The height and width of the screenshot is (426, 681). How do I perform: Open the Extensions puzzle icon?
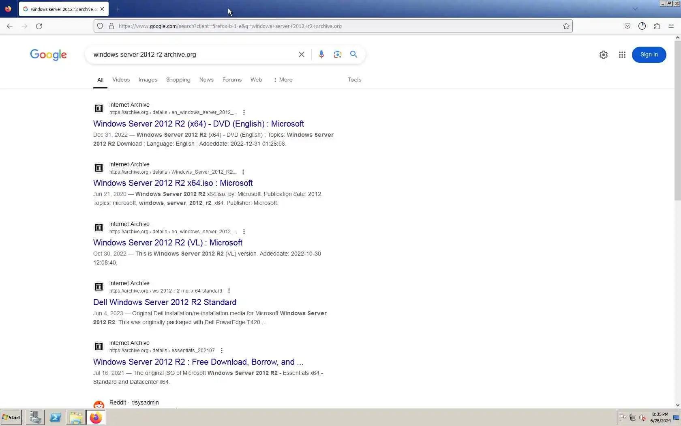click(657, 26)
